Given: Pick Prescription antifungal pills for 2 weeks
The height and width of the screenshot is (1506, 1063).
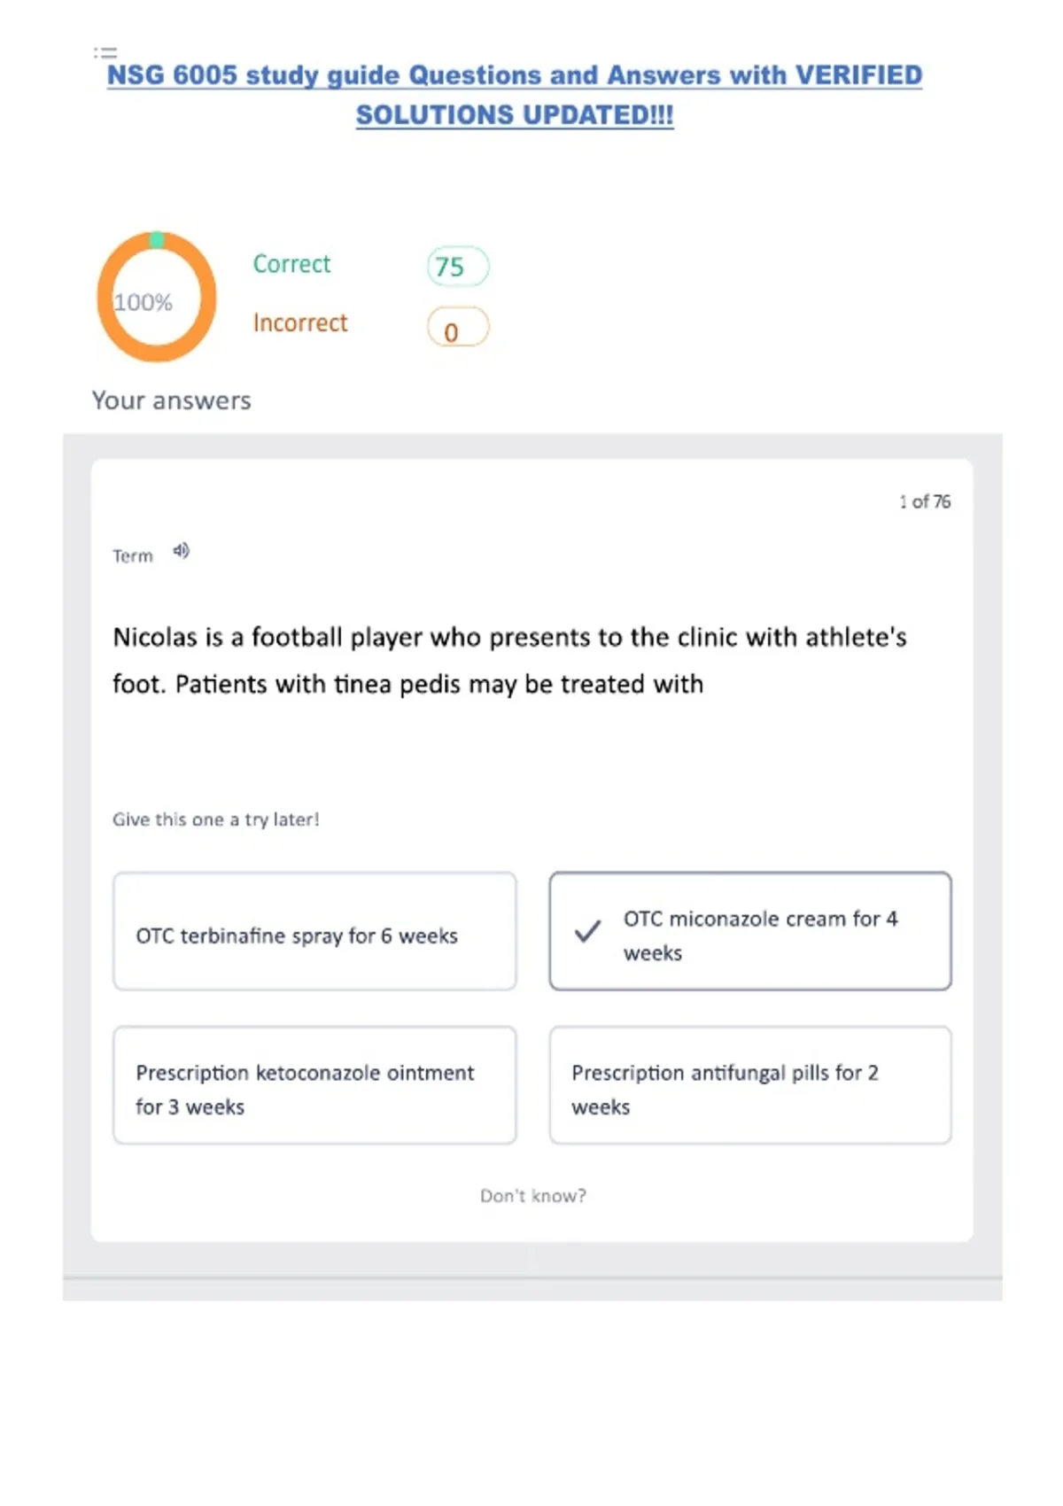Looking at the screenshot, I should tap(749, 1086).
